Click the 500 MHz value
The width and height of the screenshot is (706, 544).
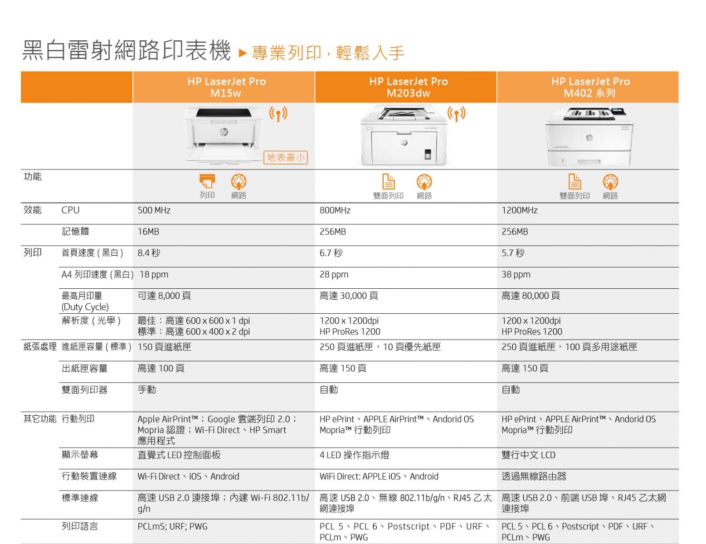tap(154, 210)
